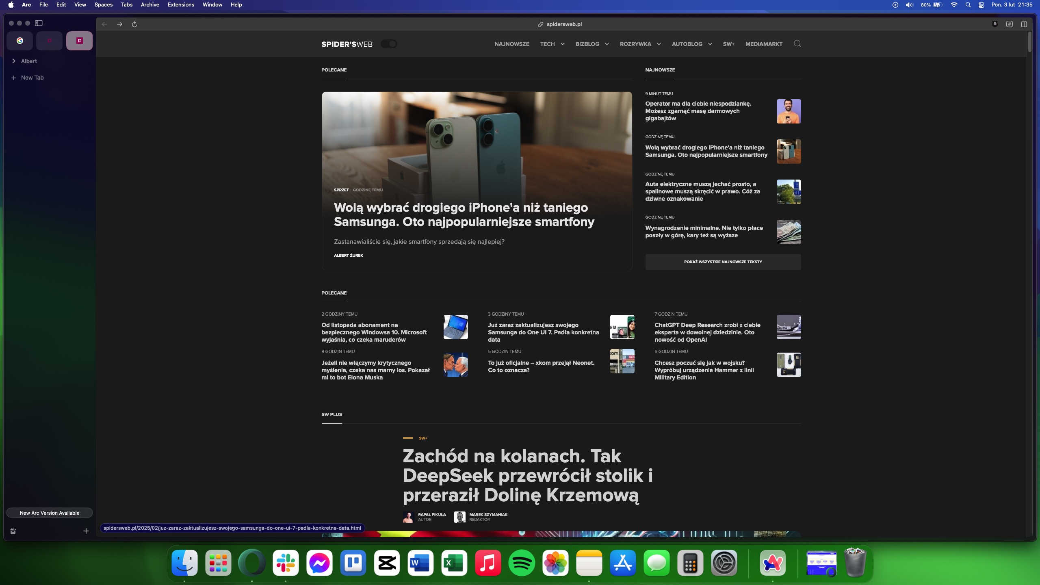Click the page vertical scrollbar
Image resolution: width=1040 pixels, height=585 pixels.
pos(1030,43)
